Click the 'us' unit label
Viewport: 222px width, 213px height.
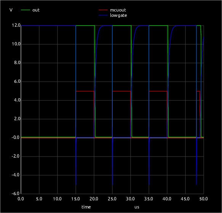[x=137, y=207]
